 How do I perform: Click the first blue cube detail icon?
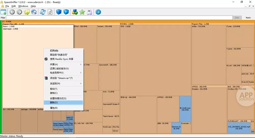[x=59, y=12]
